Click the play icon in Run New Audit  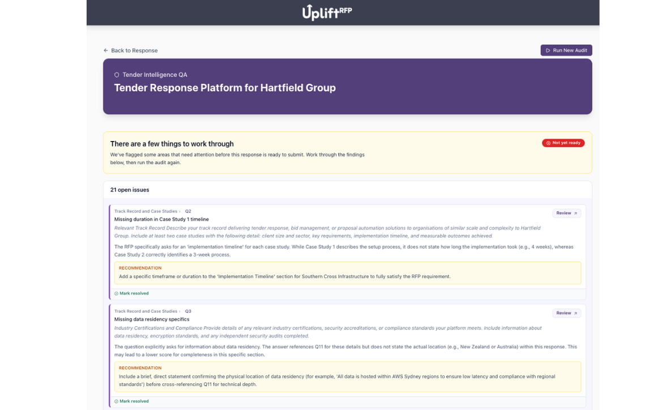pyautogui.click(x=548, y=50)
